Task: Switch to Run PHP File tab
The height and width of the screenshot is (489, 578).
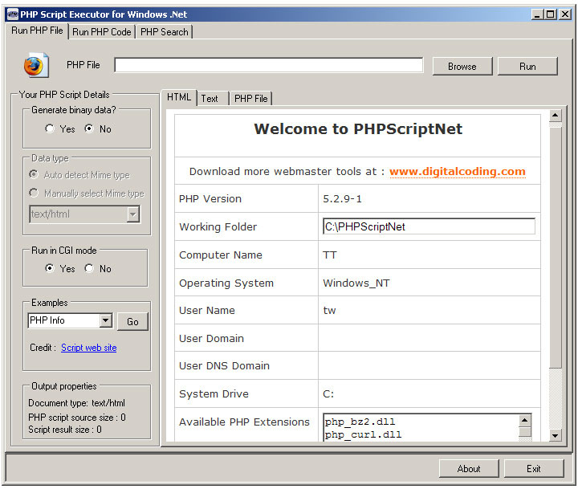Action: (x=37, y=31)
